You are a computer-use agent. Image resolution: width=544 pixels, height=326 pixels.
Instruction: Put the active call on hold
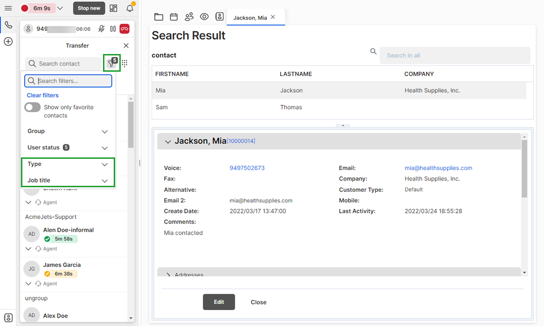click(x=113, y=29)
